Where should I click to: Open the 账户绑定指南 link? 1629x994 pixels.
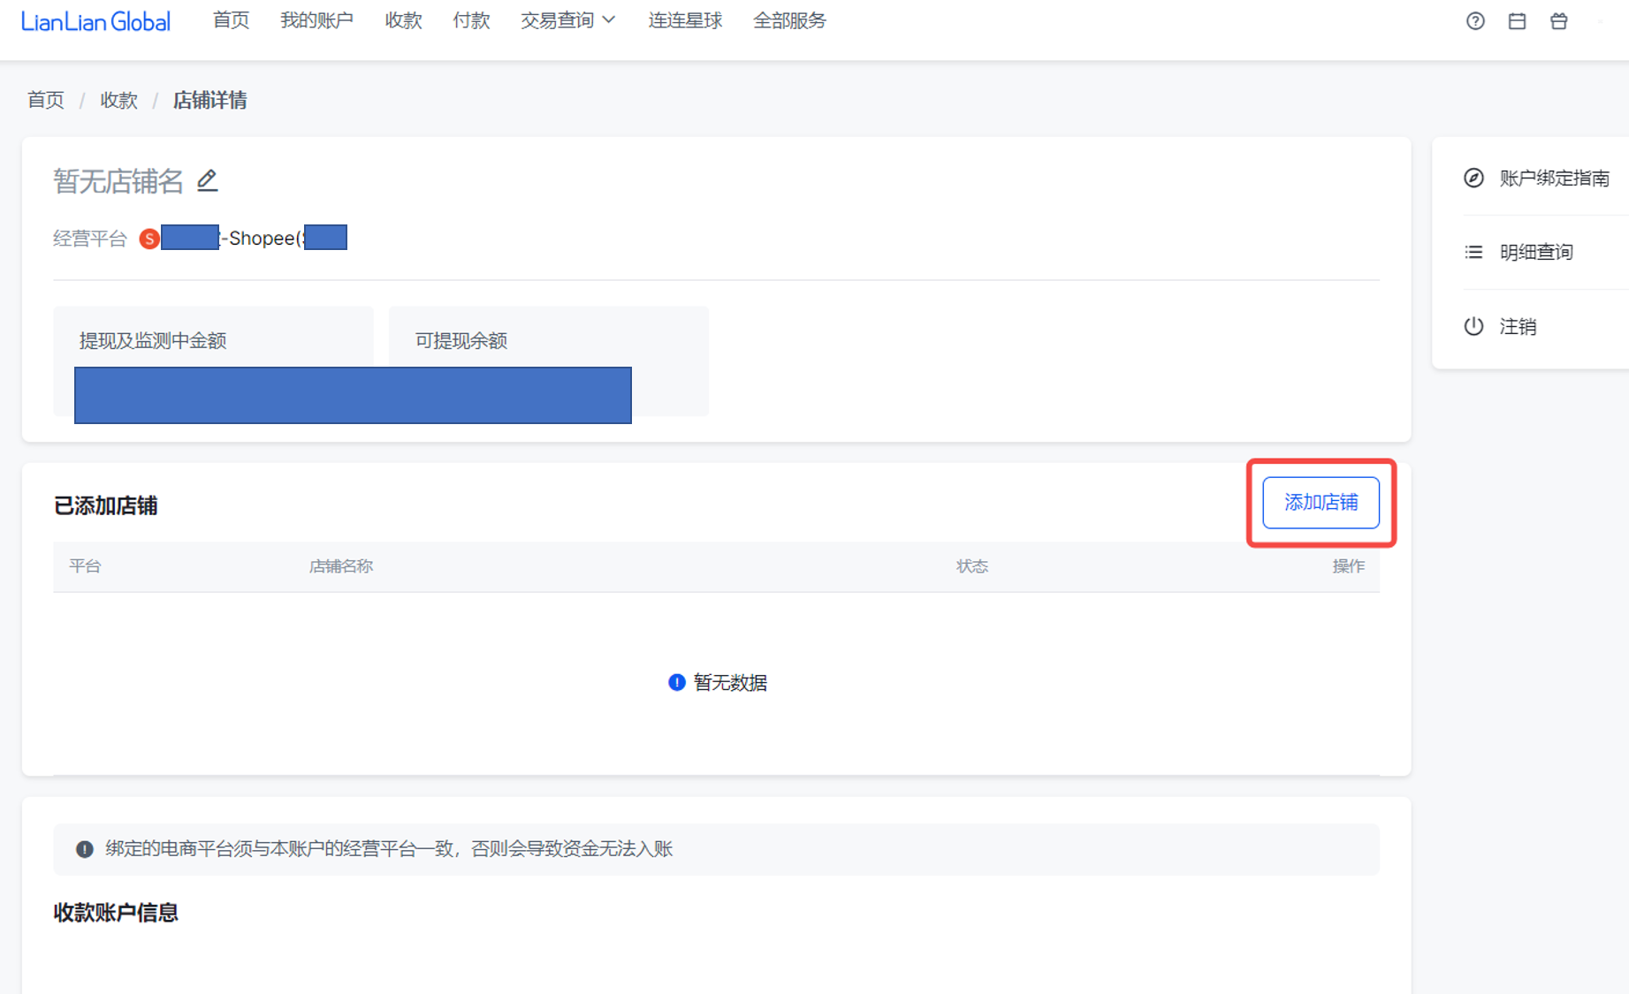tap(1554, 178)
